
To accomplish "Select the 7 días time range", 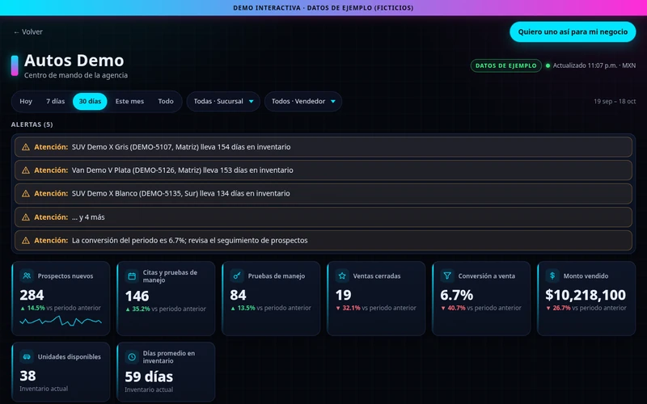I will pos(55,102).
